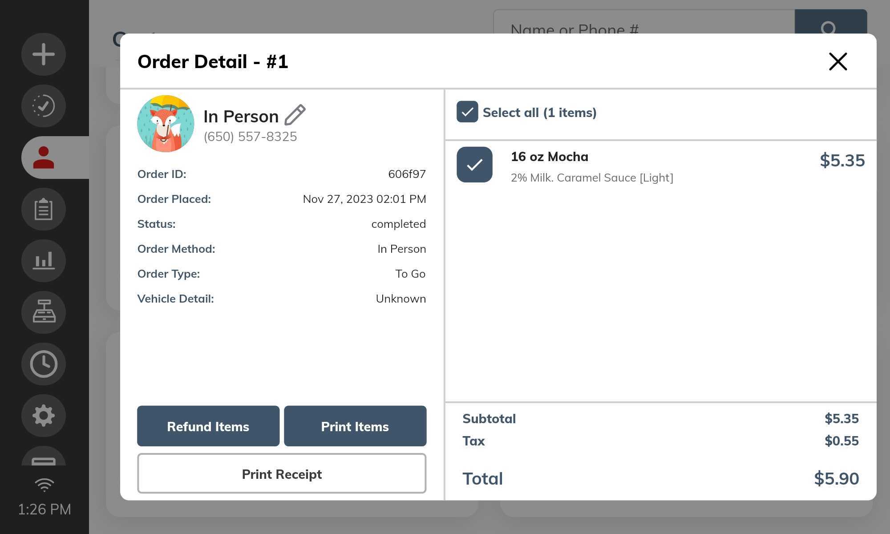Open the clipboard orders list icon
This screenshot has width=890, height=534.
[x=44, y=209]
